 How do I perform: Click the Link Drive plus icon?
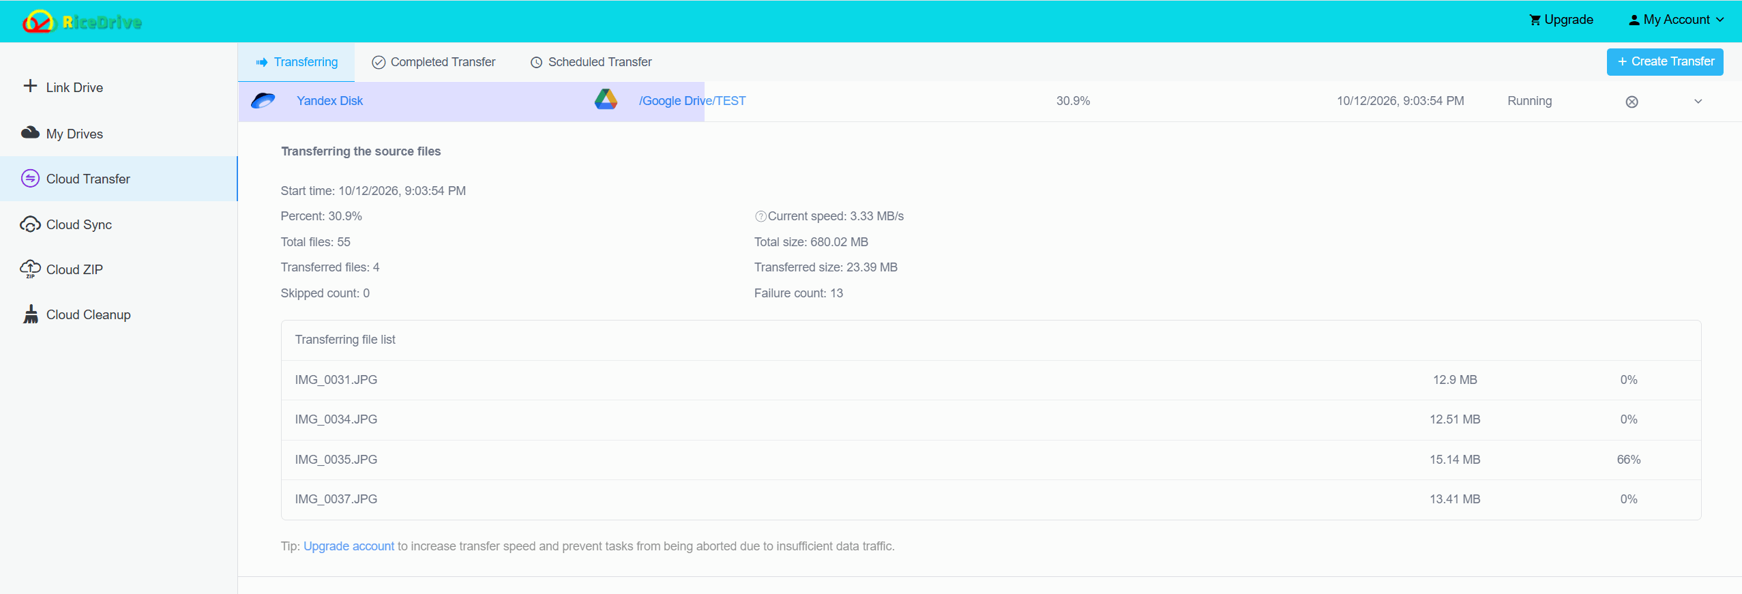coord(30,86)
